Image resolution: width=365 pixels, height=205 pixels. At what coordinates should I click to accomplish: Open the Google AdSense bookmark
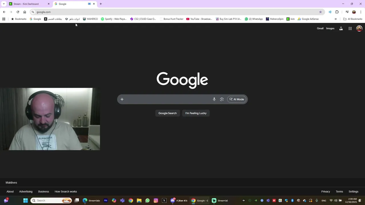[308, 19]
